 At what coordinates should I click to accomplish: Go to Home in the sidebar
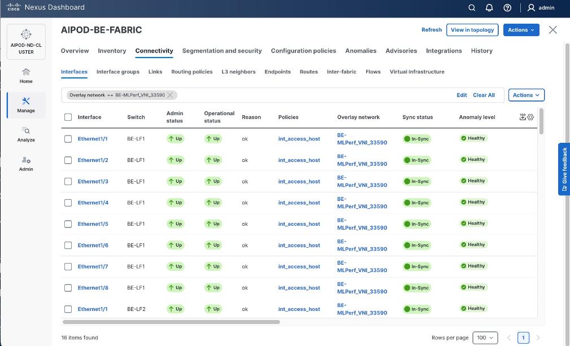26,76
